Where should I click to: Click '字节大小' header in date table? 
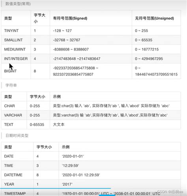44,147
